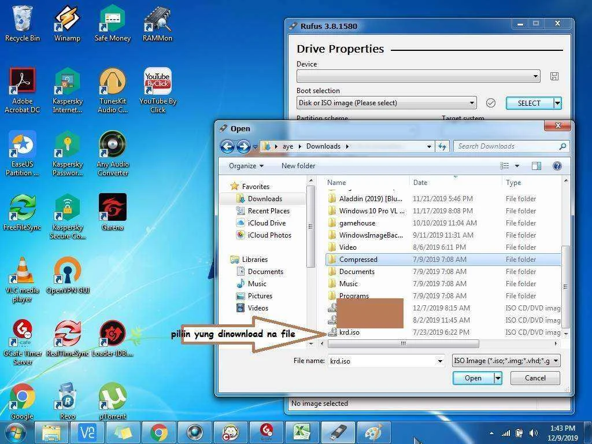Go to Recent Places in sidebar
The height and width of the screenshot is (444, 592).
click(268, 210)
